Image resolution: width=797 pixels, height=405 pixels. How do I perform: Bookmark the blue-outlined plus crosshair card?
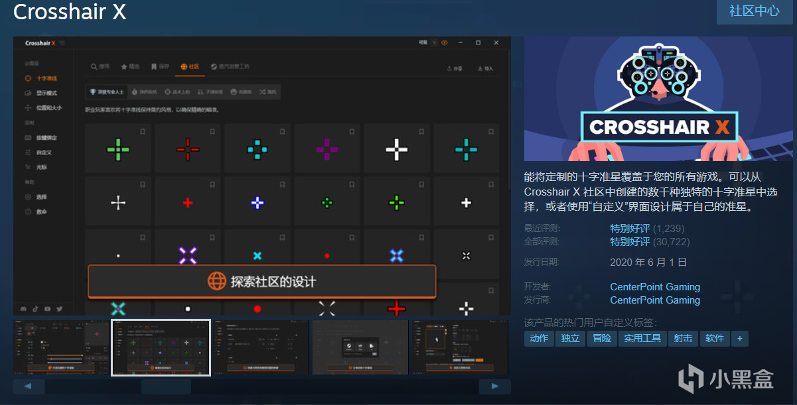pos(282,185)
